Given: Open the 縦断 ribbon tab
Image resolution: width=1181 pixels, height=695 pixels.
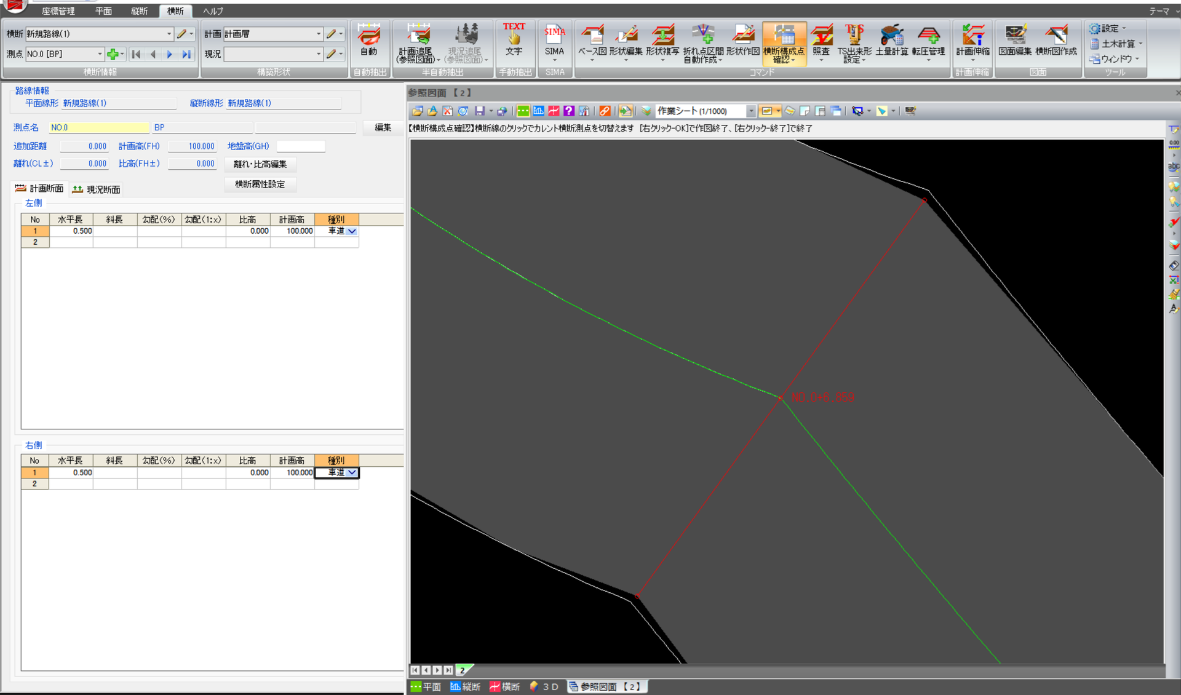Looking at the screenshot, I should click(139, 11).
